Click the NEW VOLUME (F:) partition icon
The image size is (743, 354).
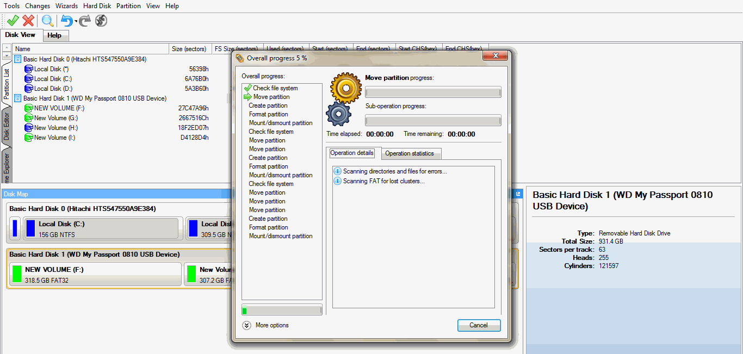tap(29, 108)
